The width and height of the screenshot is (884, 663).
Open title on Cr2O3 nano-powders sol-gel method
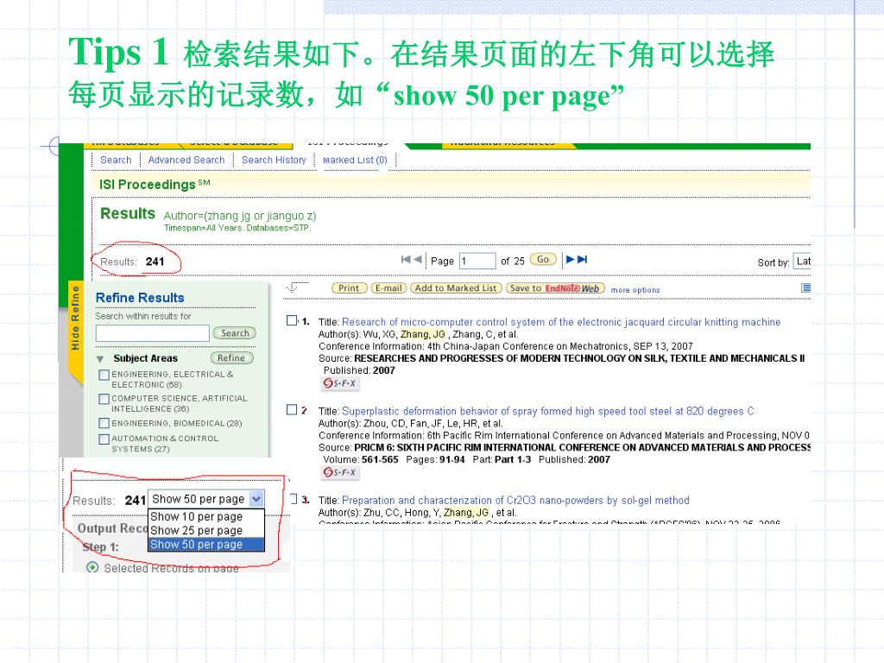(515, 500)
